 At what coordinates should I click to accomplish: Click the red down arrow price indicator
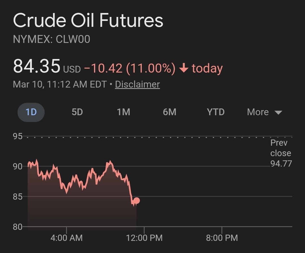click(184, 68)
